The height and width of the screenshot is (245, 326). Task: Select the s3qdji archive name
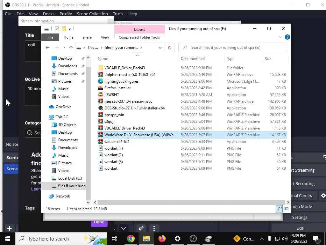pyautogui.click(x=109, y=122)
